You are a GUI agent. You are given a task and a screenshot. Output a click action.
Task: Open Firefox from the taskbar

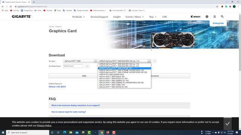[108, 132]
